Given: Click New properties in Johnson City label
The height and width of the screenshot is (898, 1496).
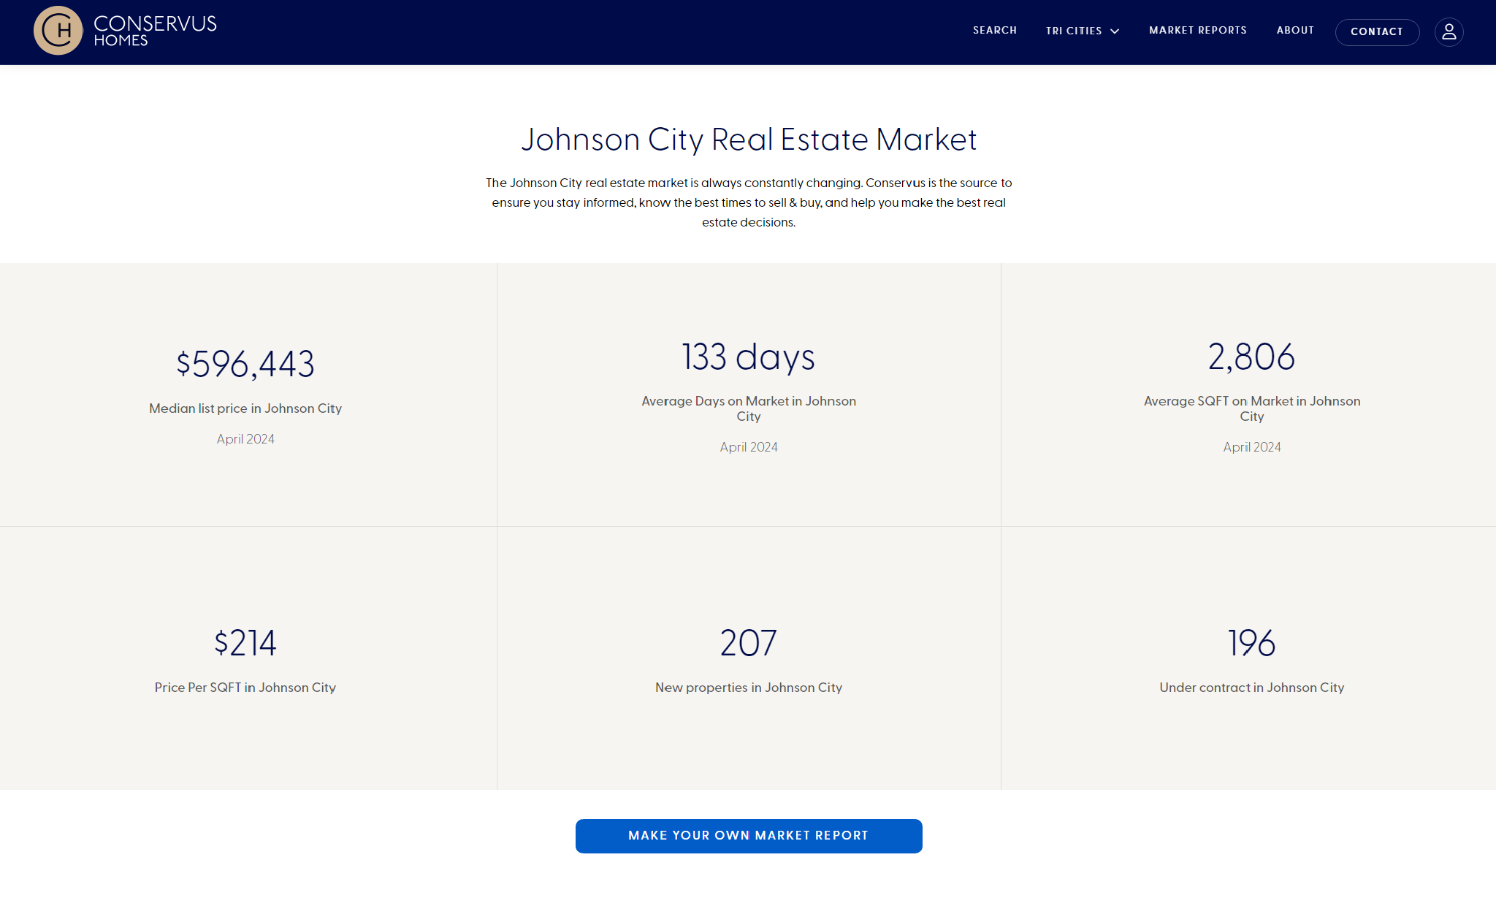Looking at the screenshot, I should 749,688.
